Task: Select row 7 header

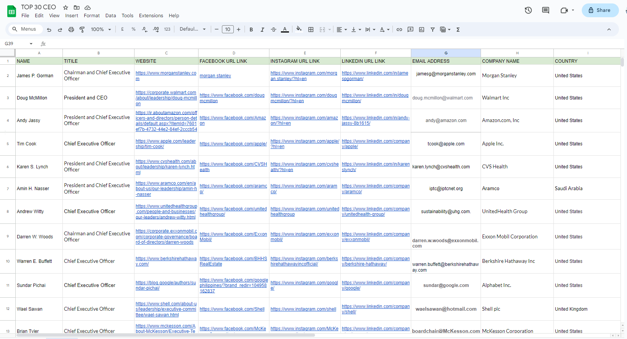Action: (8, 189)
